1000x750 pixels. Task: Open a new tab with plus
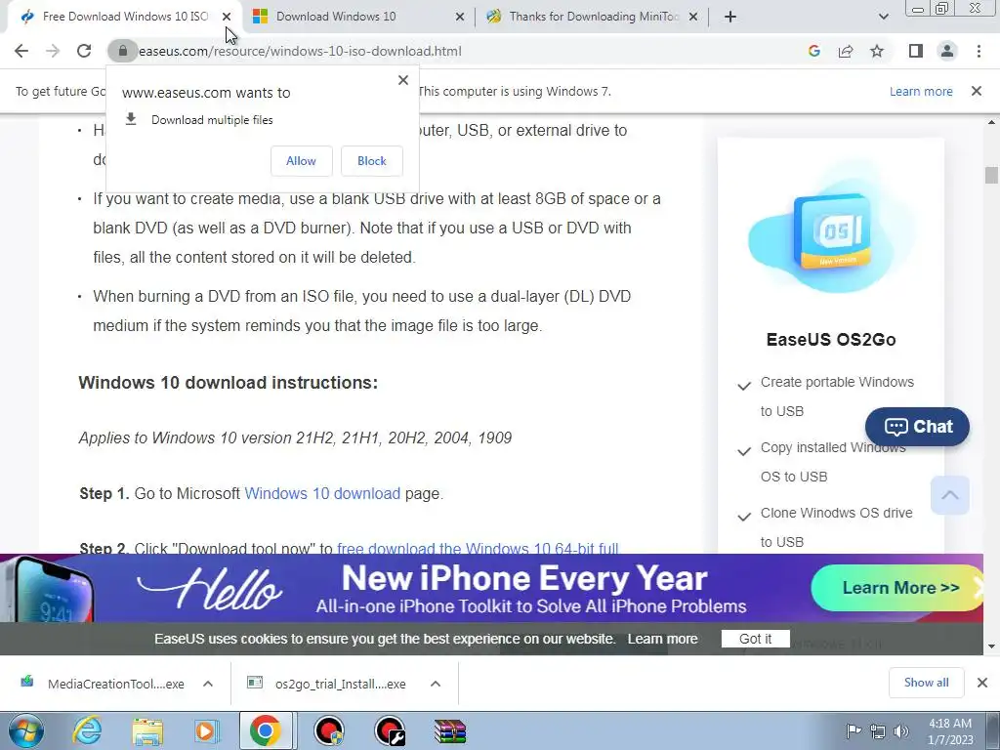coord(730,17)
